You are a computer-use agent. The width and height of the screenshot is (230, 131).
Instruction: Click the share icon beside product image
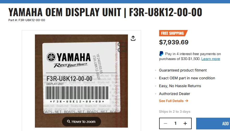[x=133, y=38]
